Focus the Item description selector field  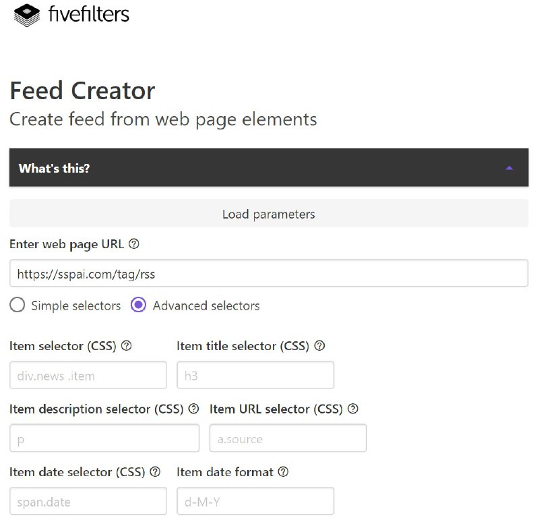104,438
